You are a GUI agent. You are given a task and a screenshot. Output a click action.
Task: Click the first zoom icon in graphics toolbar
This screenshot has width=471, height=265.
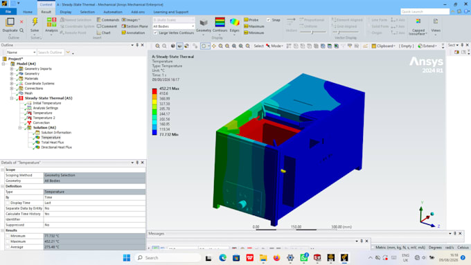pyautogui.click(x=157, y=46)
